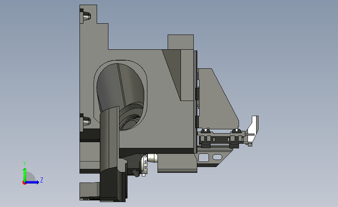338x207 pixels.
Task: Select the oval slot in the bottom bracket
Action: (x=217, y=157)
